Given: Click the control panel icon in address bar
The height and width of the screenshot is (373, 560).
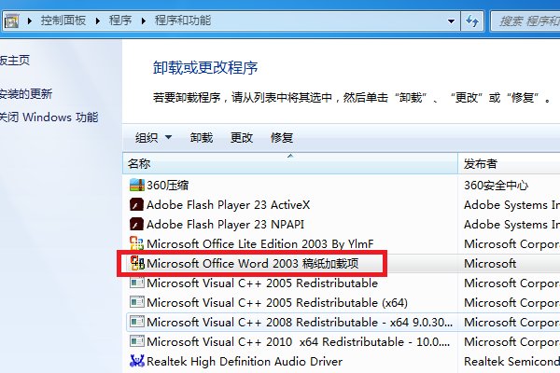Looking at the screenshot, I should tap(11, 21).
